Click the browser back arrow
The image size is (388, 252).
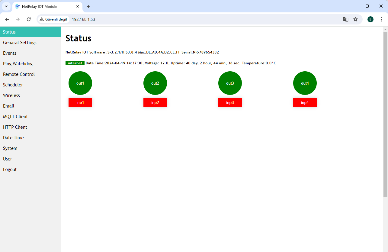(7, 19)
